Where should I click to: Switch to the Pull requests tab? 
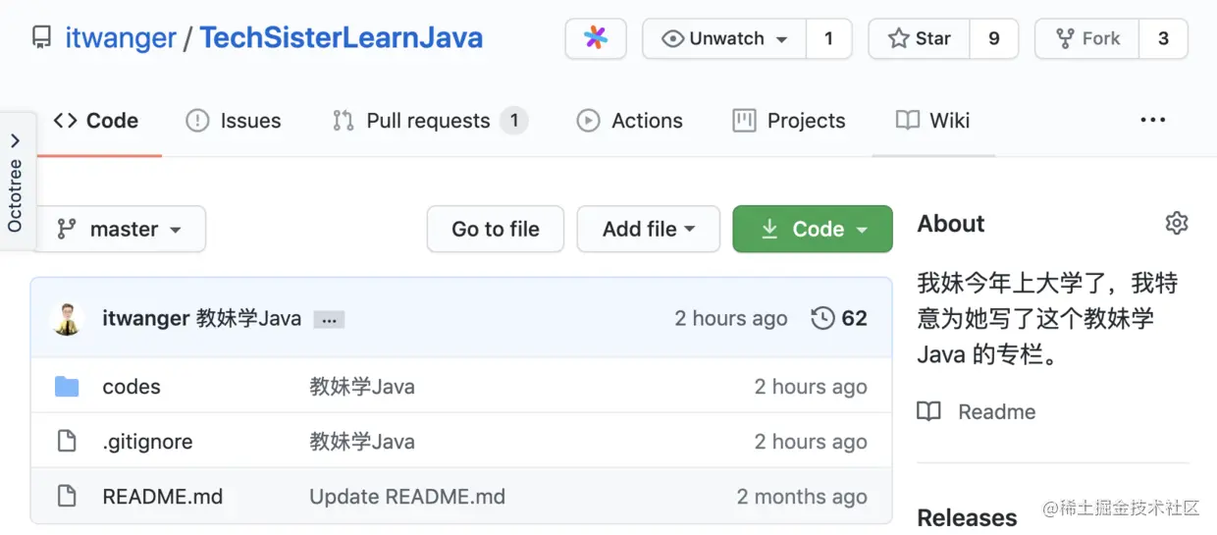point(428,121)
